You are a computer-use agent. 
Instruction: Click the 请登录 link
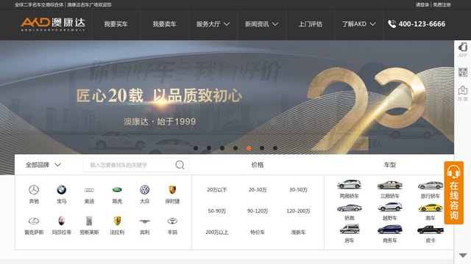[x=422, y=5]
